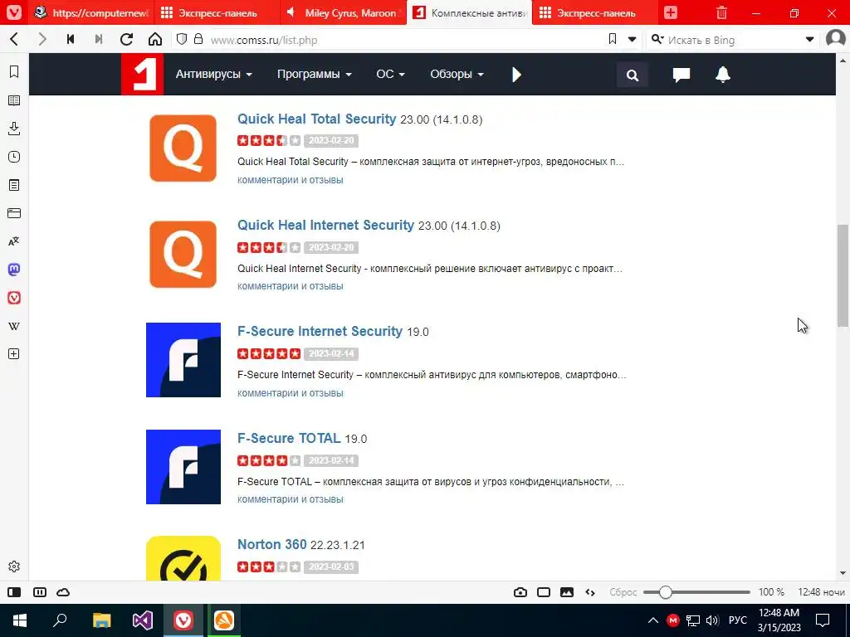Open Vivaldi settings gear
850x637 pixels.
(14, 566)
